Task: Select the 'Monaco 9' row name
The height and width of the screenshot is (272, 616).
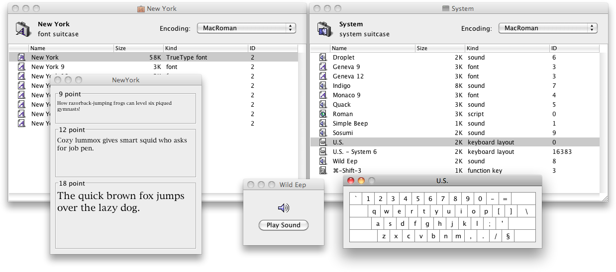Action: point(347,95)
